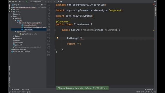Image resolution: width=165 pixels, height=93 pixels.
Task: Open the Structure side tab
Action: (10, 82)
